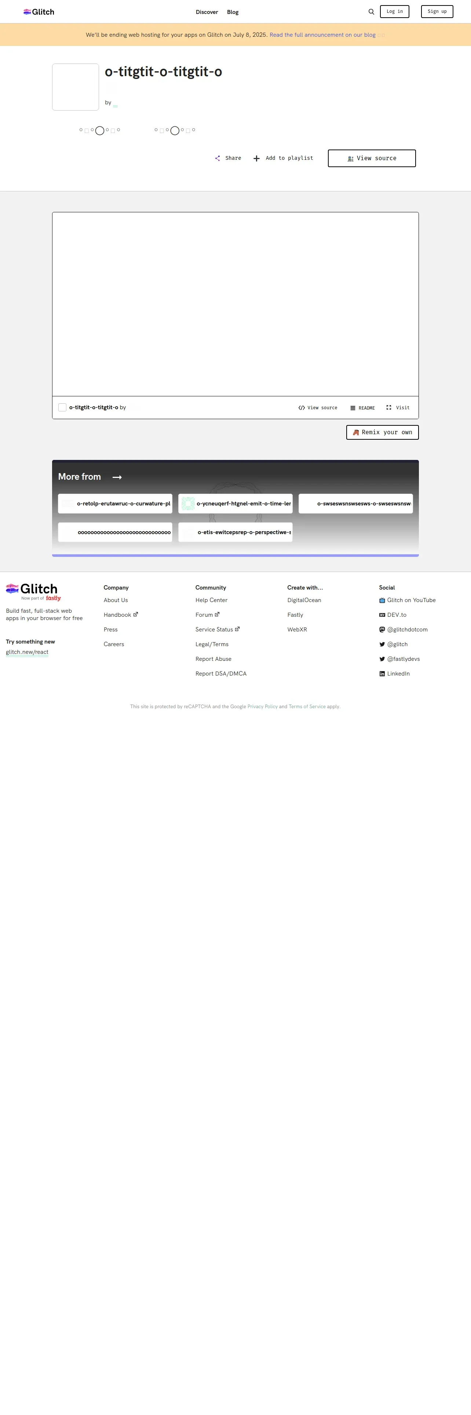Viewport: 471px width, 1415px height.
Task: Open the LinkedIn social link
Action: (394, 673)
